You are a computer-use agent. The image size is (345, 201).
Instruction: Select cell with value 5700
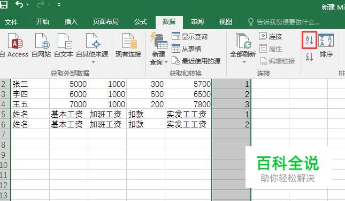(188, 84)
